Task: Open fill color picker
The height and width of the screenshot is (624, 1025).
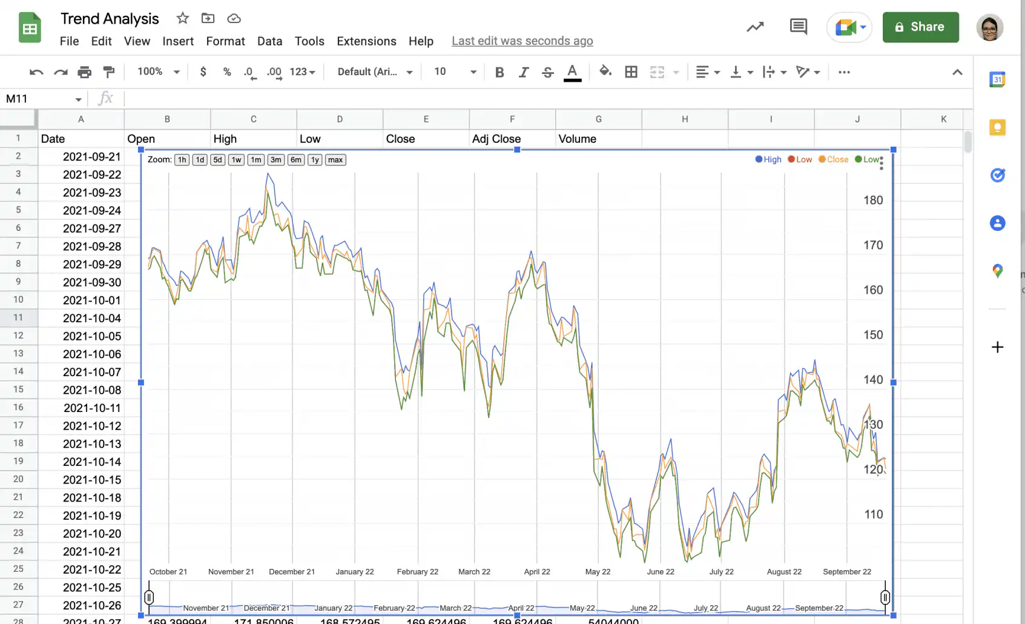Action: [x=605, y=71]
